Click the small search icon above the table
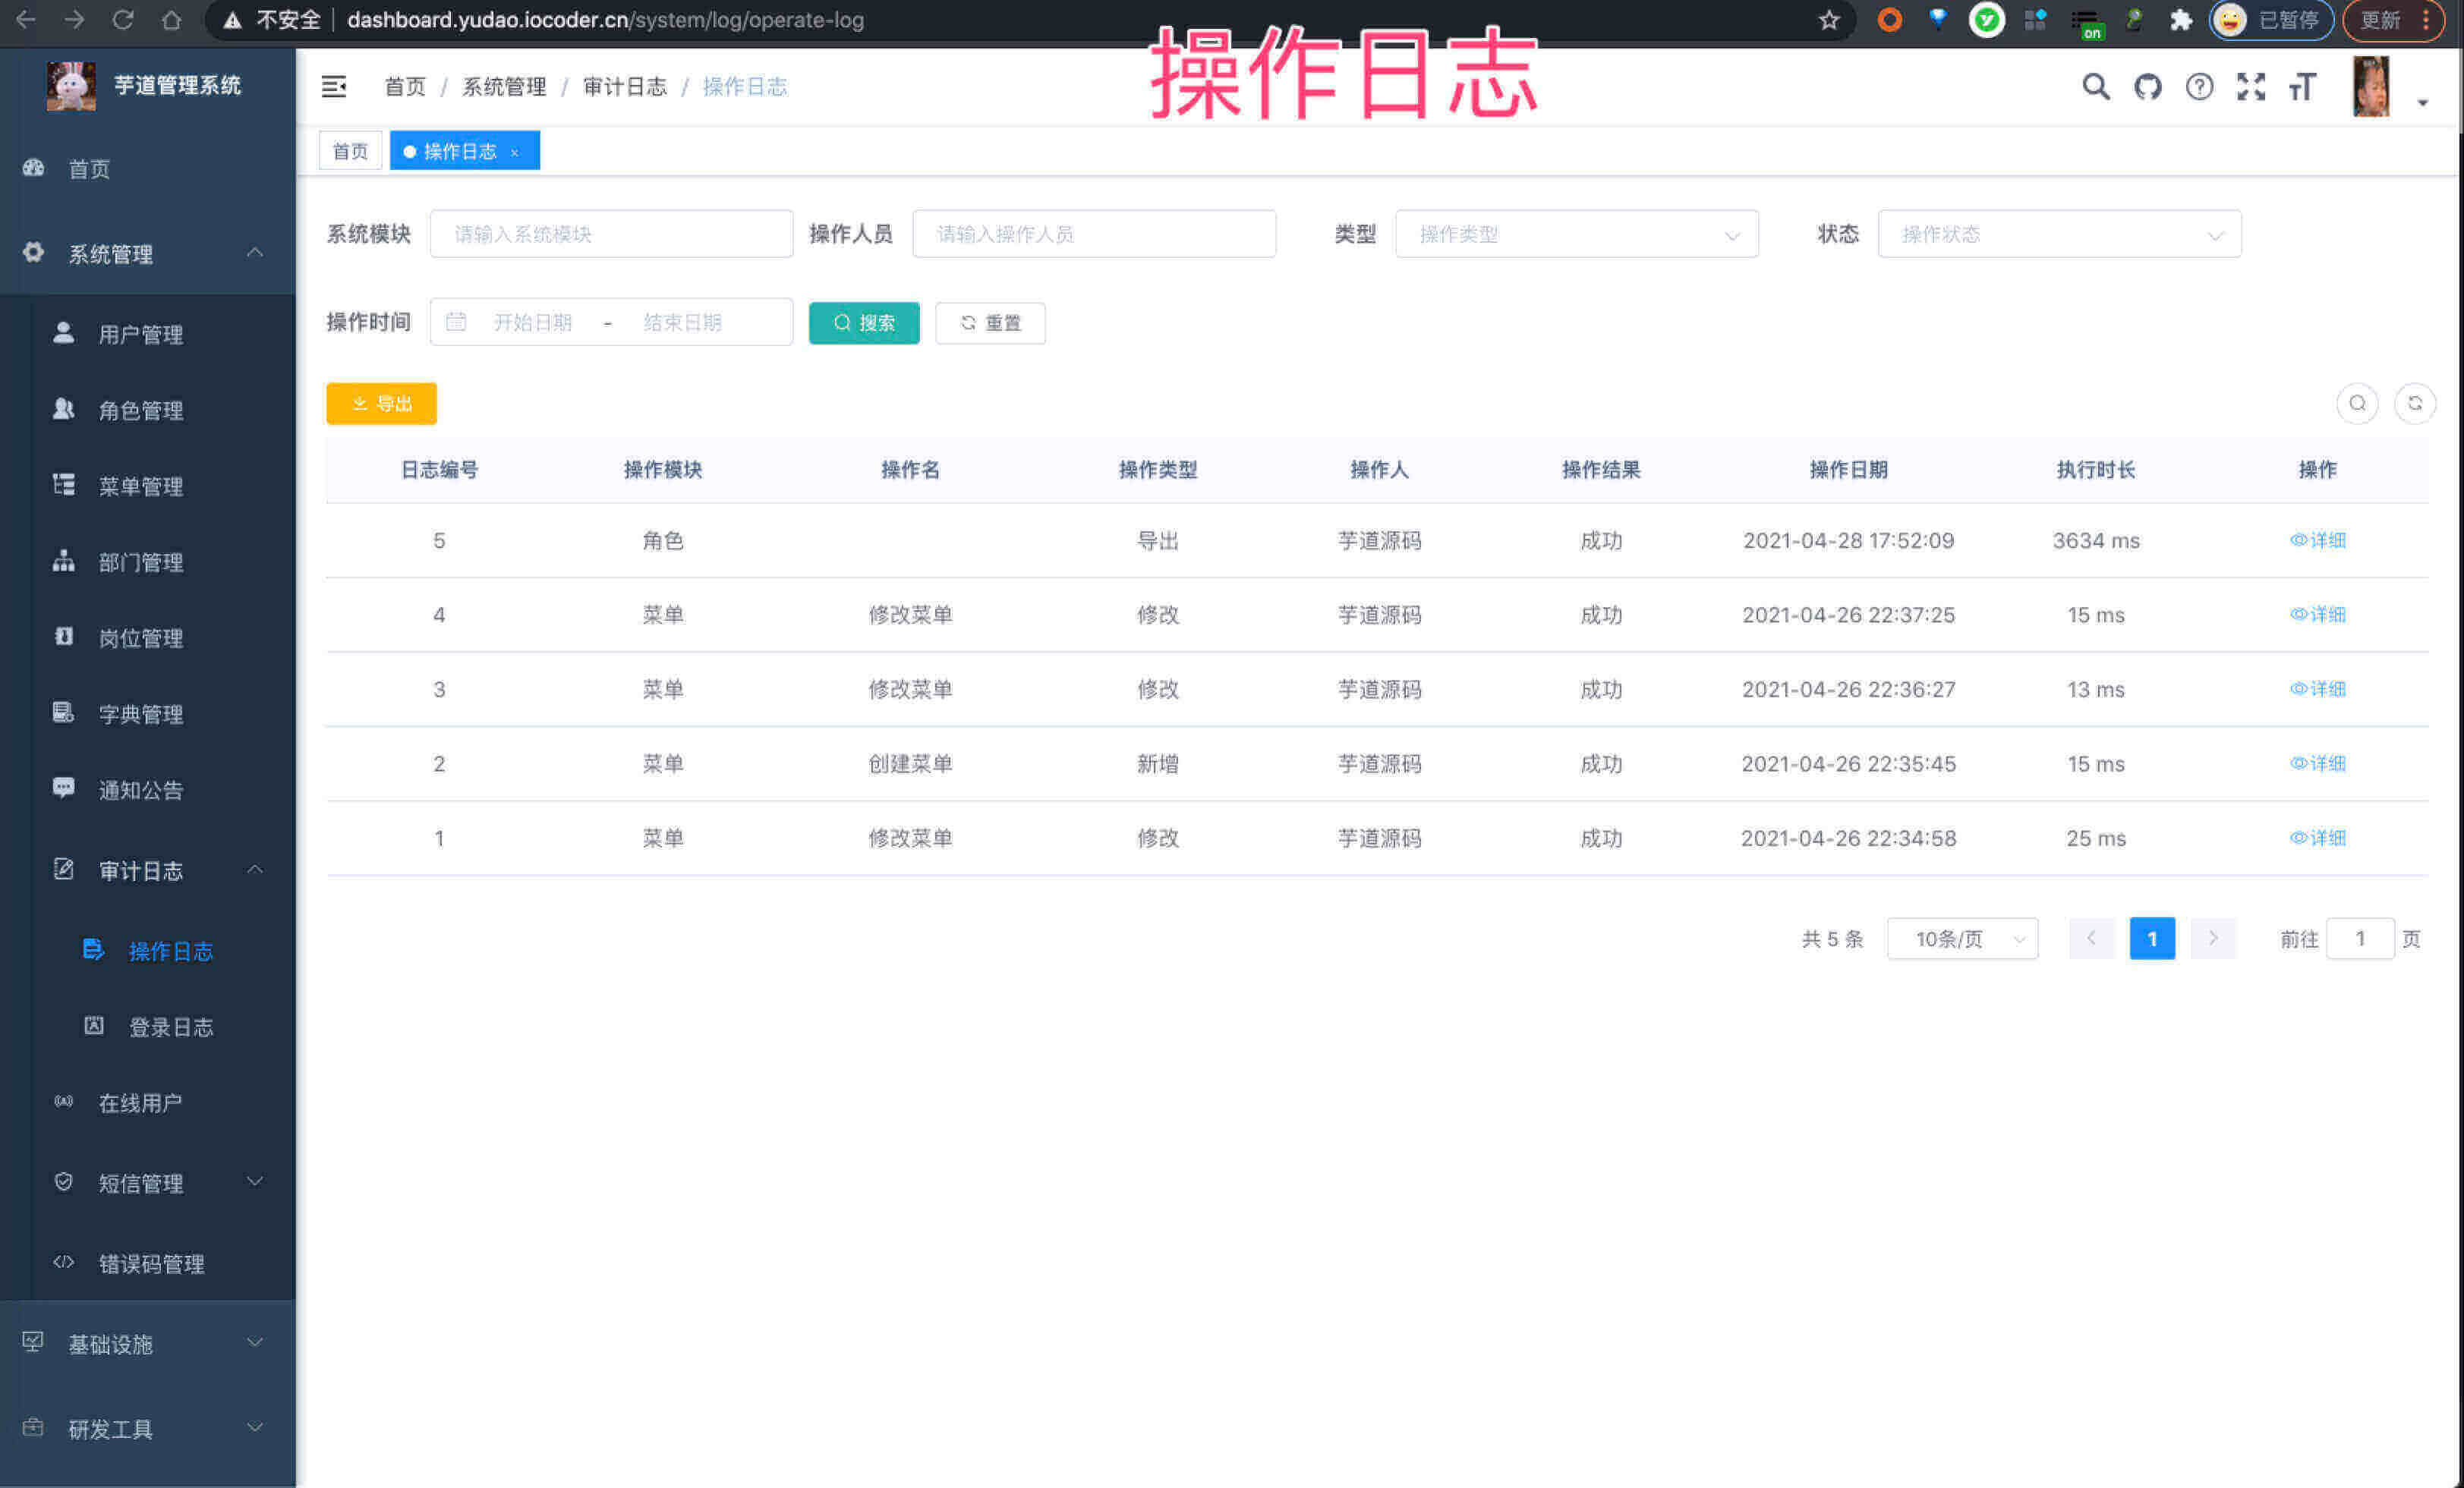 2358,404
